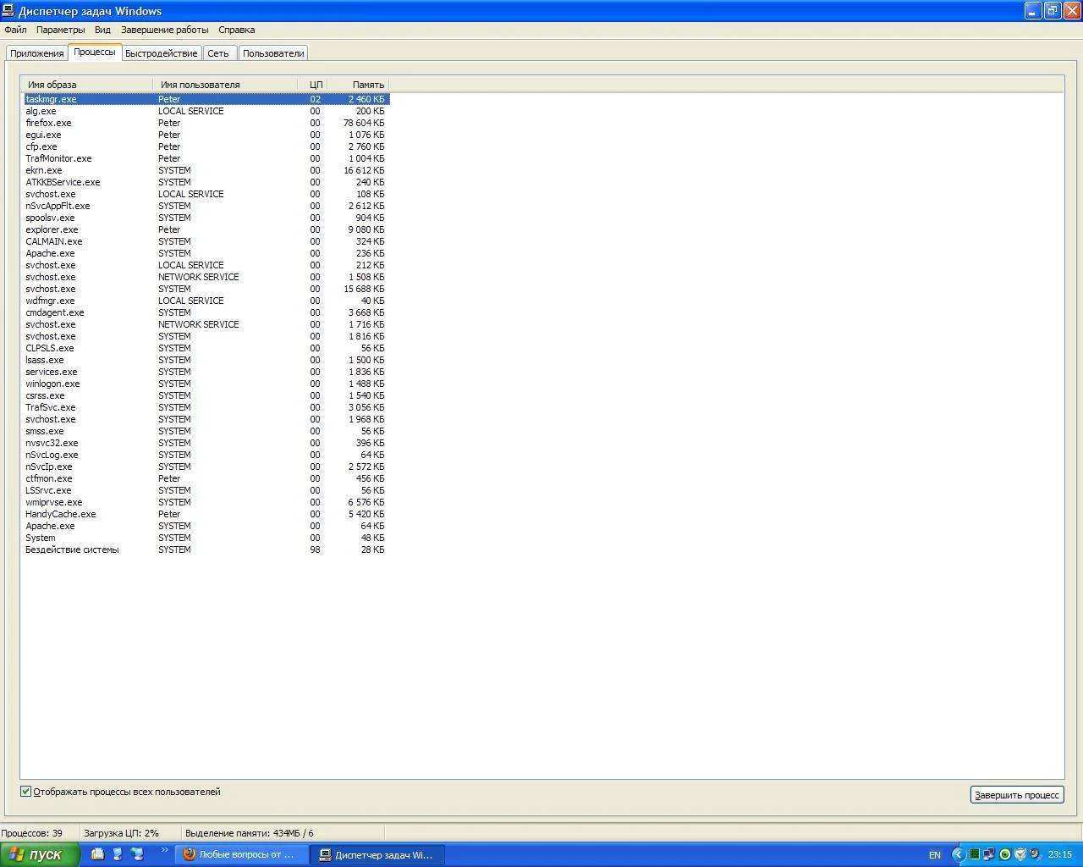Select the explorer.exe process

point(206,229)
